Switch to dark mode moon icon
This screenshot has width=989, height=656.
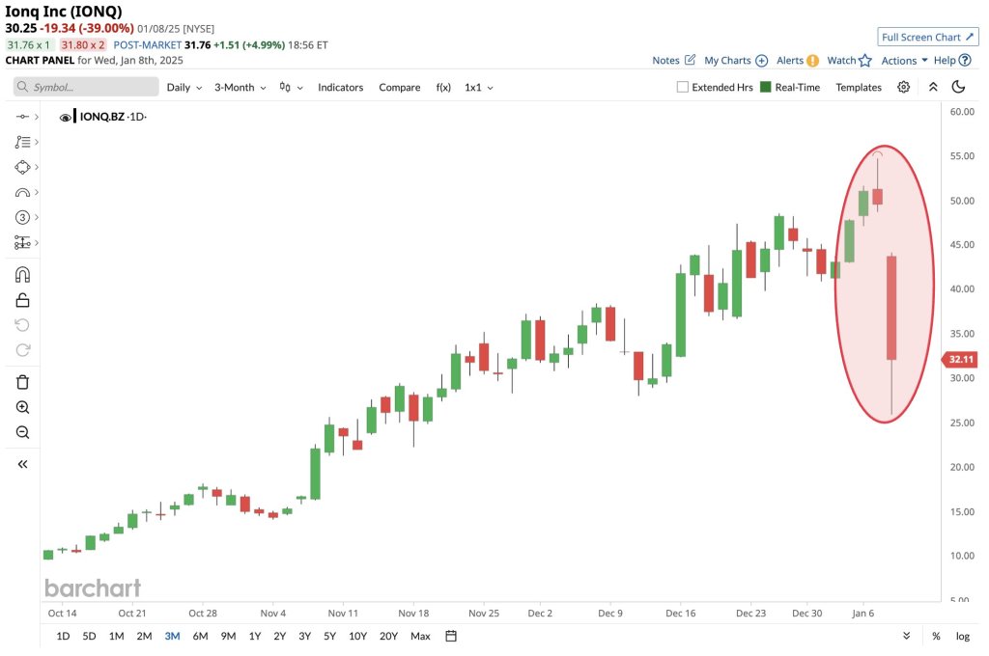tap(958, 87)
